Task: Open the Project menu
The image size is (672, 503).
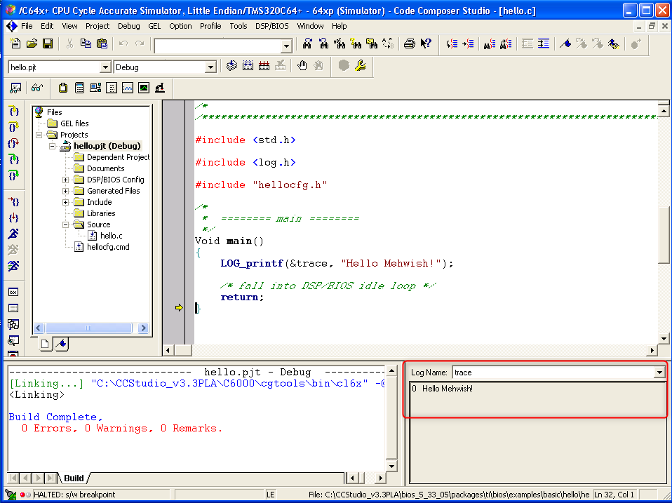Action: point(98,26)
